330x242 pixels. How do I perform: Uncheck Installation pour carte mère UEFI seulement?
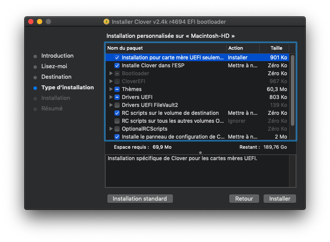[x=117, y=58]
